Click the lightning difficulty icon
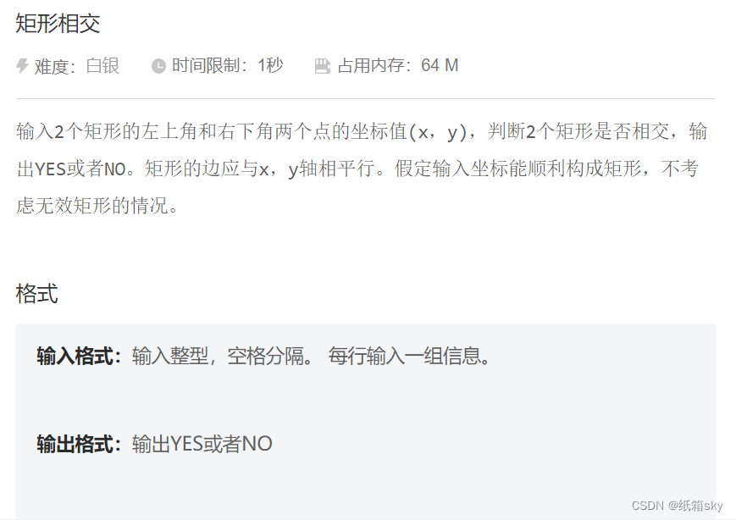Viewport: 736px width, 520px height. pos(22,66)
